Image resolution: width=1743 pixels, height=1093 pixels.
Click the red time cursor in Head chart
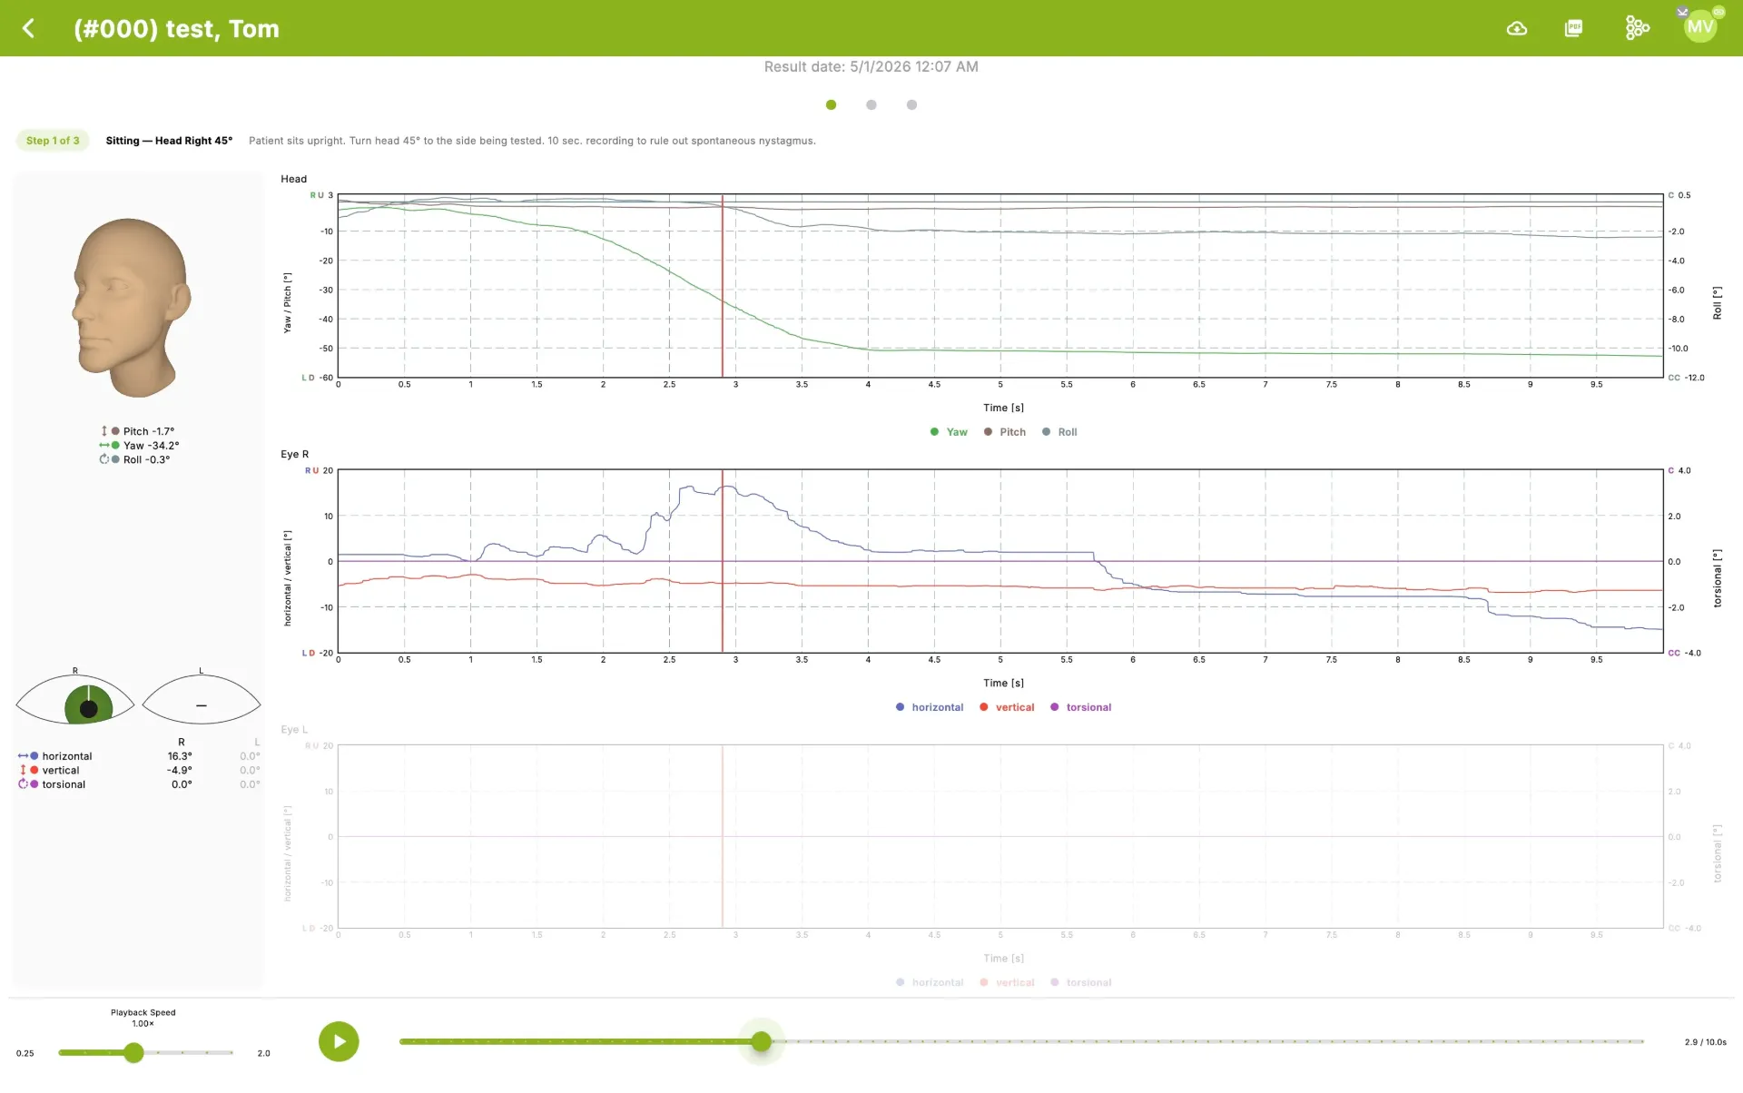point(723,286)
